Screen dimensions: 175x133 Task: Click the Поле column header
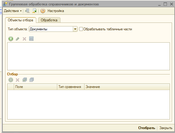pos(35,87)
